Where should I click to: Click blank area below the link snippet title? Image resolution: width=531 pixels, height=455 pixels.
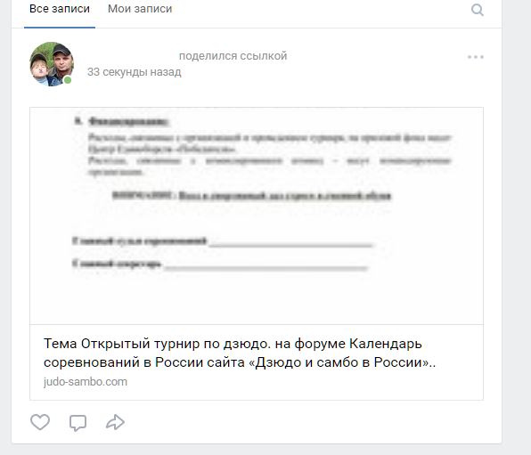(x=305, y=383)
